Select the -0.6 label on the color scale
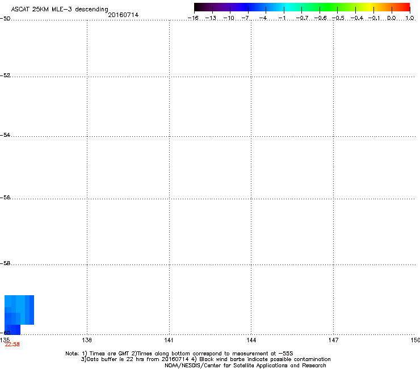Screen dimensions: 420x369 coord(320,18)
